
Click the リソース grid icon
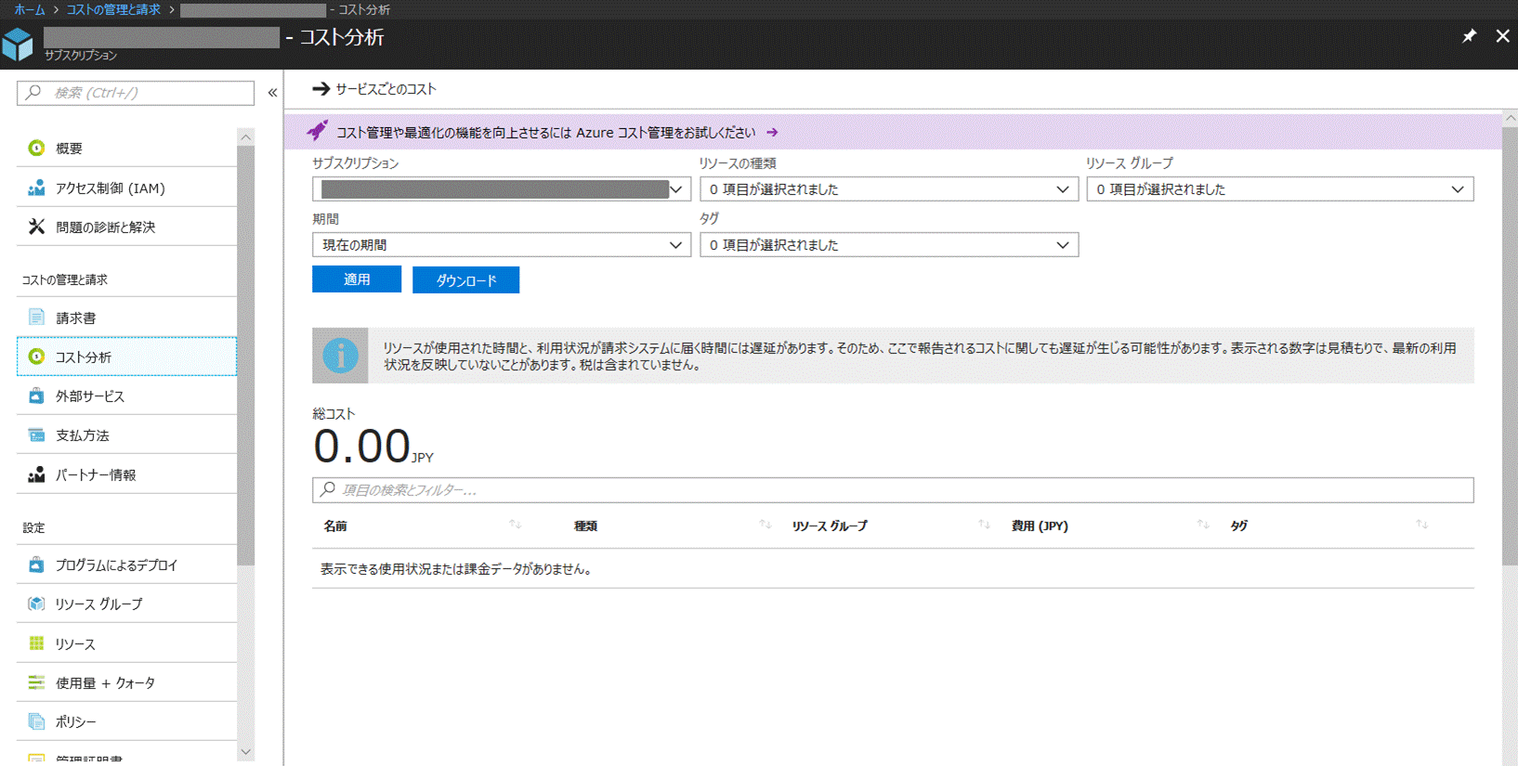36,643
